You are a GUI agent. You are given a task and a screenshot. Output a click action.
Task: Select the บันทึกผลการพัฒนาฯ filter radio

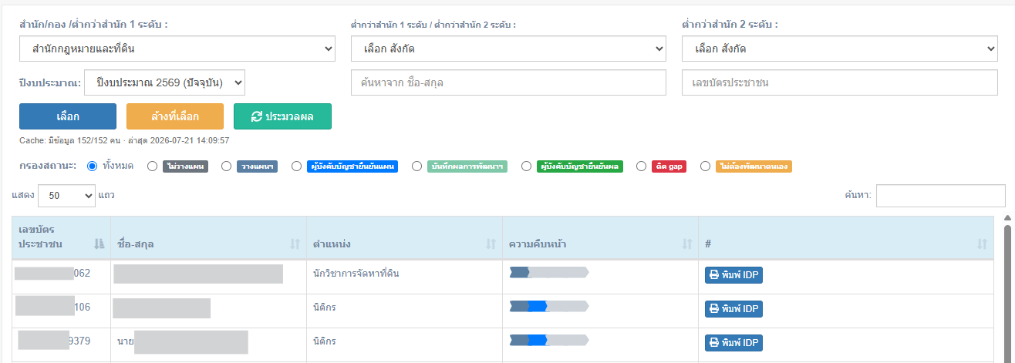[x=416, y=166]
